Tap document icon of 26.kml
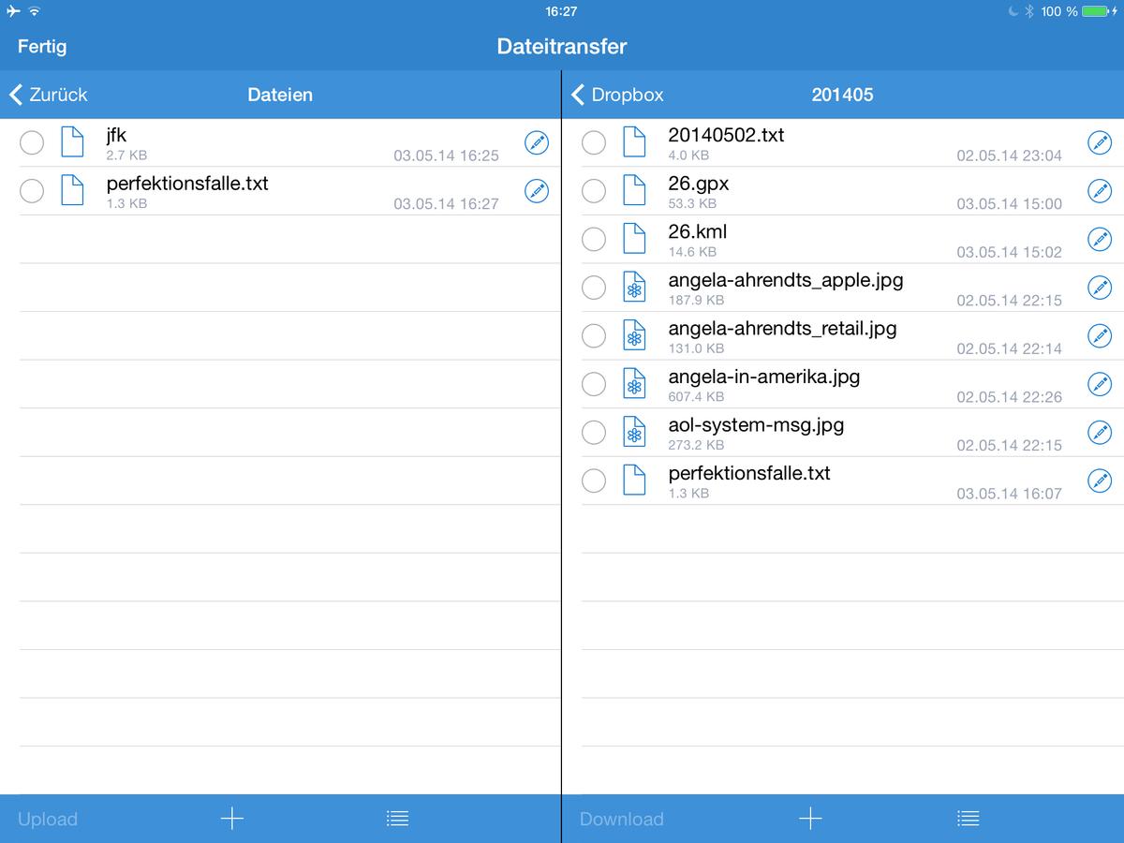The height and width of the screenshot is (843, 1124). 634,239
